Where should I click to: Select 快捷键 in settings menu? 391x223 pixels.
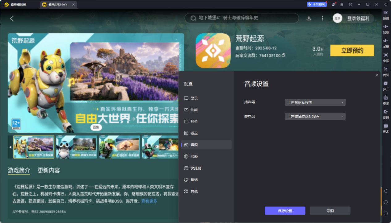point(206,168)
